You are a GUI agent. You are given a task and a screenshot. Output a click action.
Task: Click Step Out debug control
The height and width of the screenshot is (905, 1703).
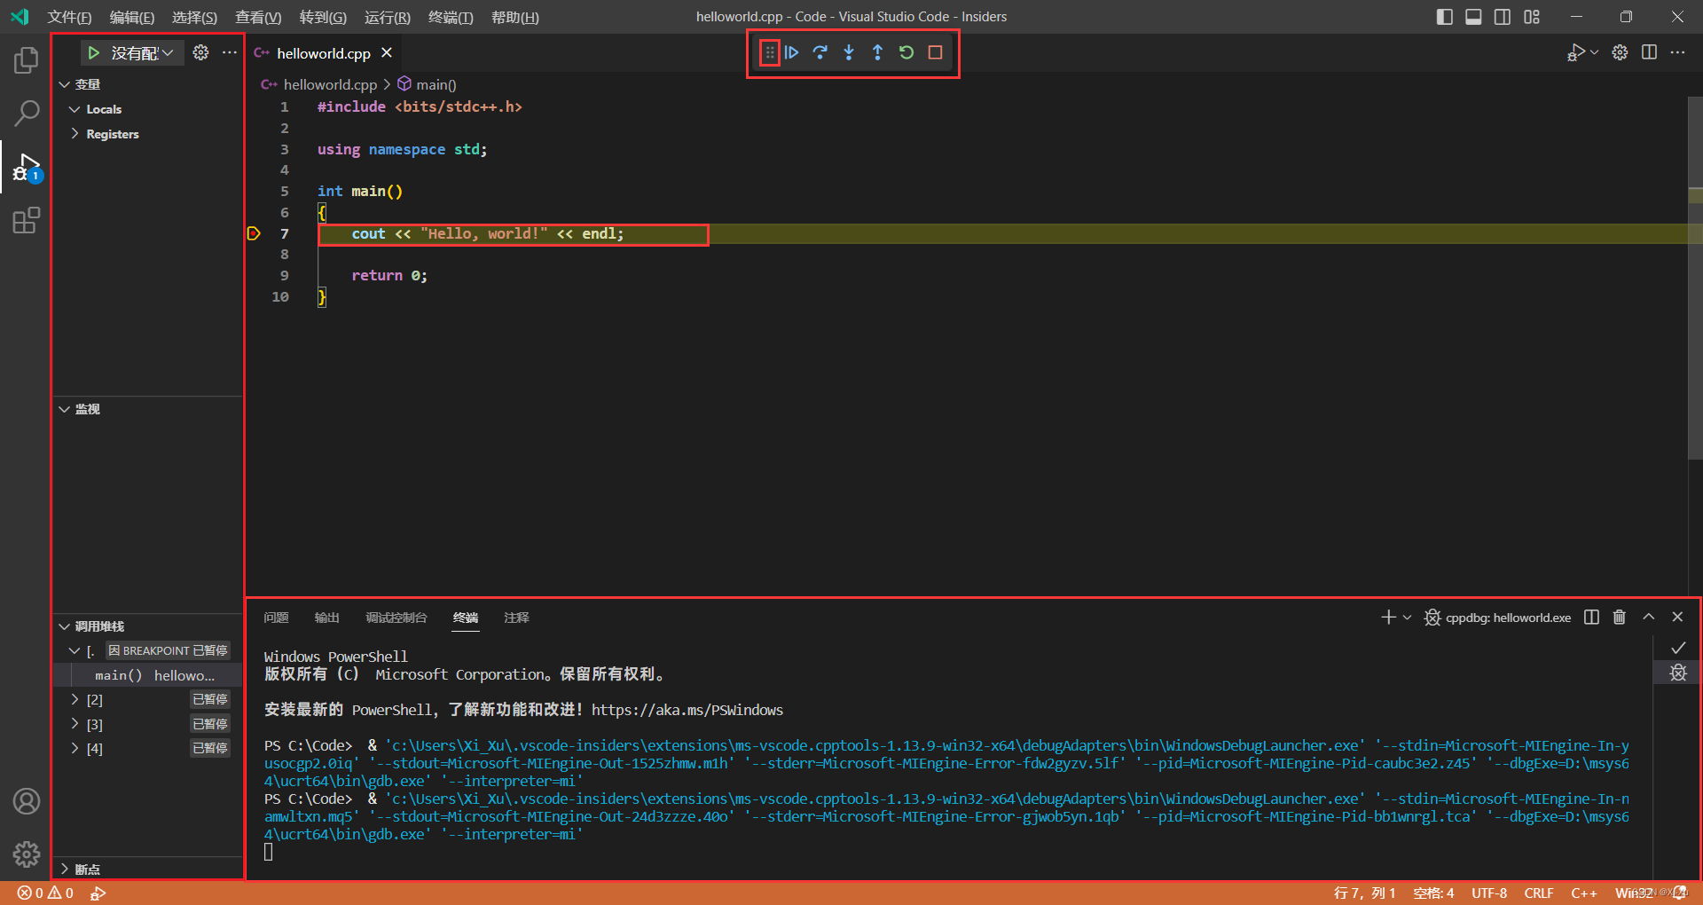point(877,52)
